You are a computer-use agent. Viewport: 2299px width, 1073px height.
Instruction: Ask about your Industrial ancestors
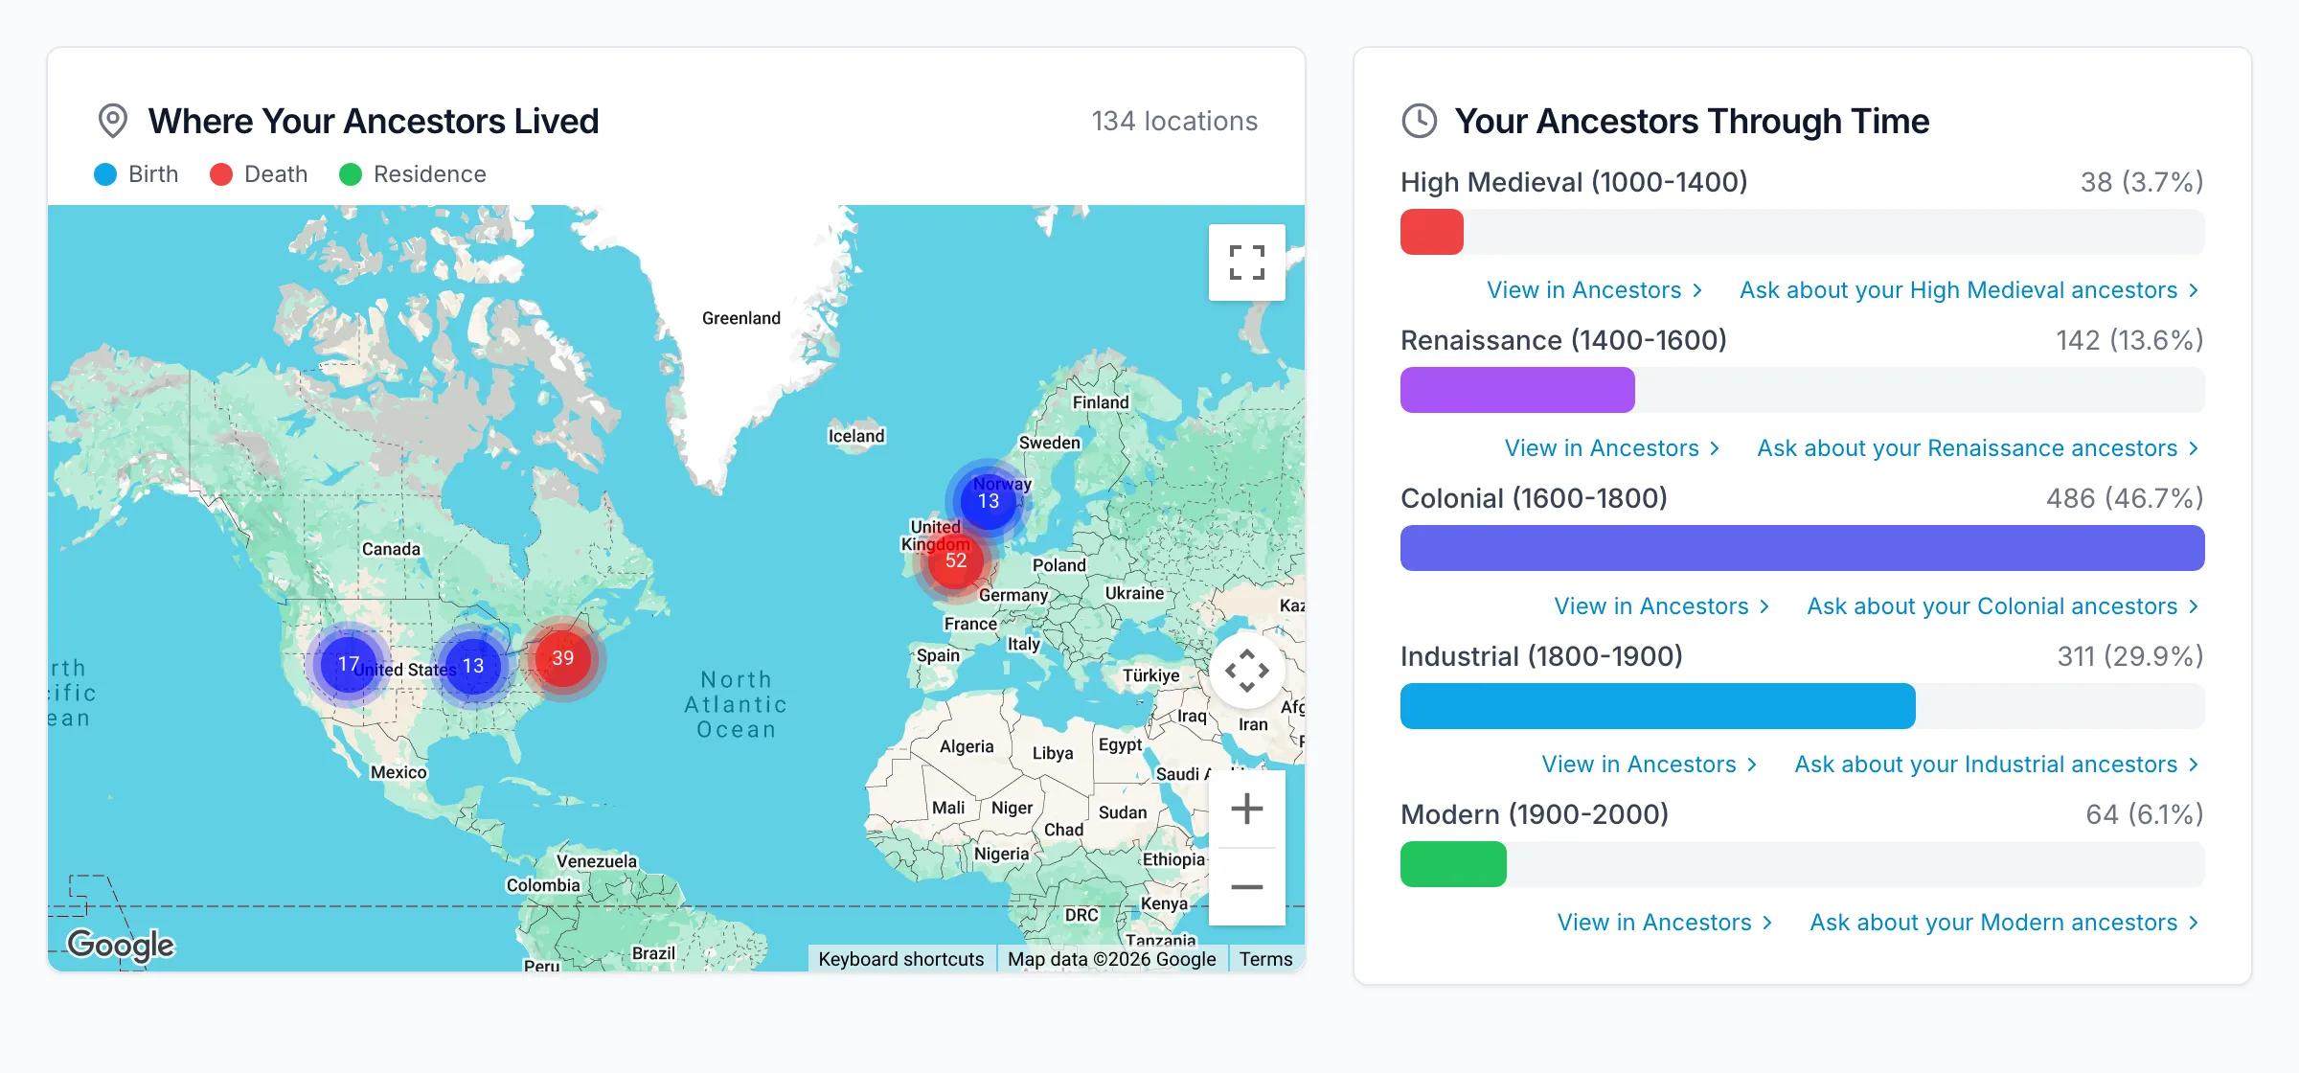point(1996,765)
